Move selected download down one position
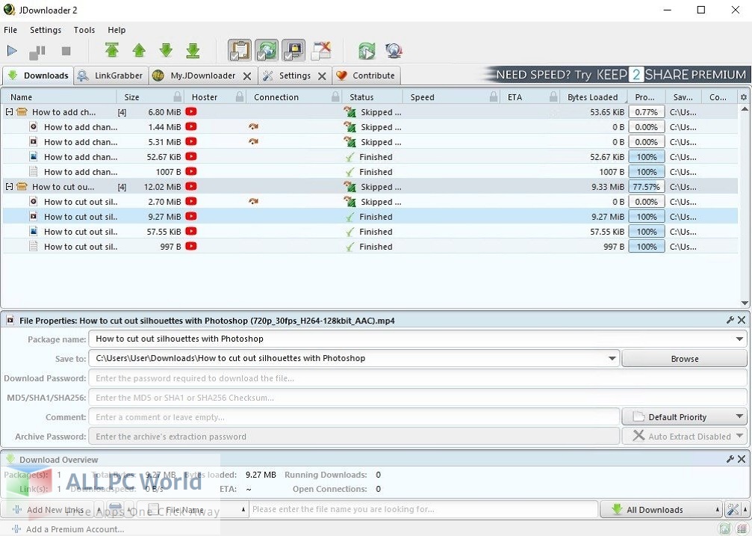The width and height of the screenshot is (752, 536). [x=166, y=50]
